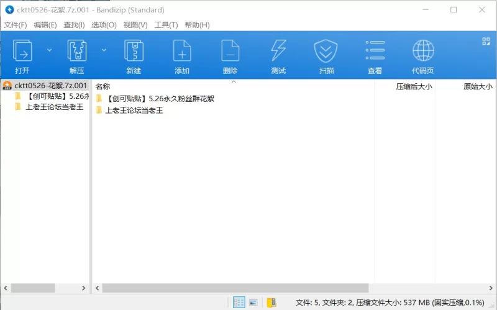497x310 pixels.
Task: Click the Add (添加) file icon
Action: (182, 51)
